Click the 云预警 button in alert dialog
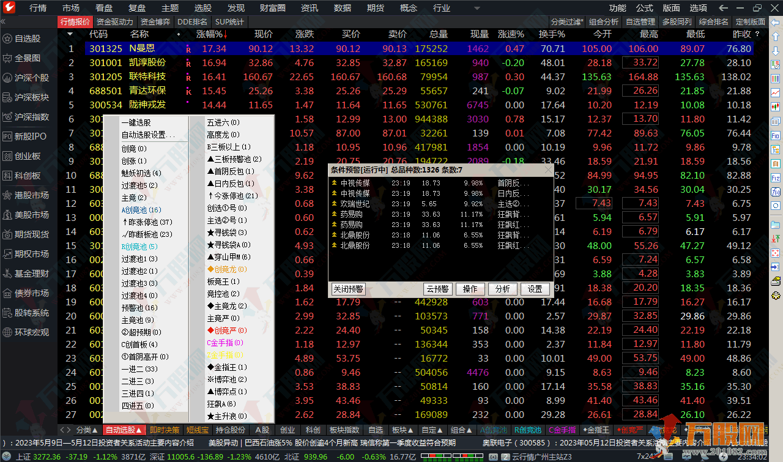 pos(437,289)
